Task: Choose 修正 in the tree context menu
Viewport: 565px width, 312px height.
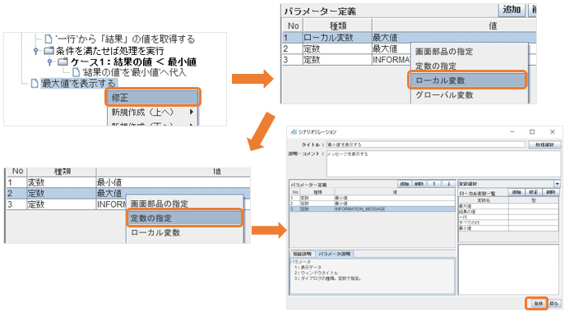Action: pos(152,97)
